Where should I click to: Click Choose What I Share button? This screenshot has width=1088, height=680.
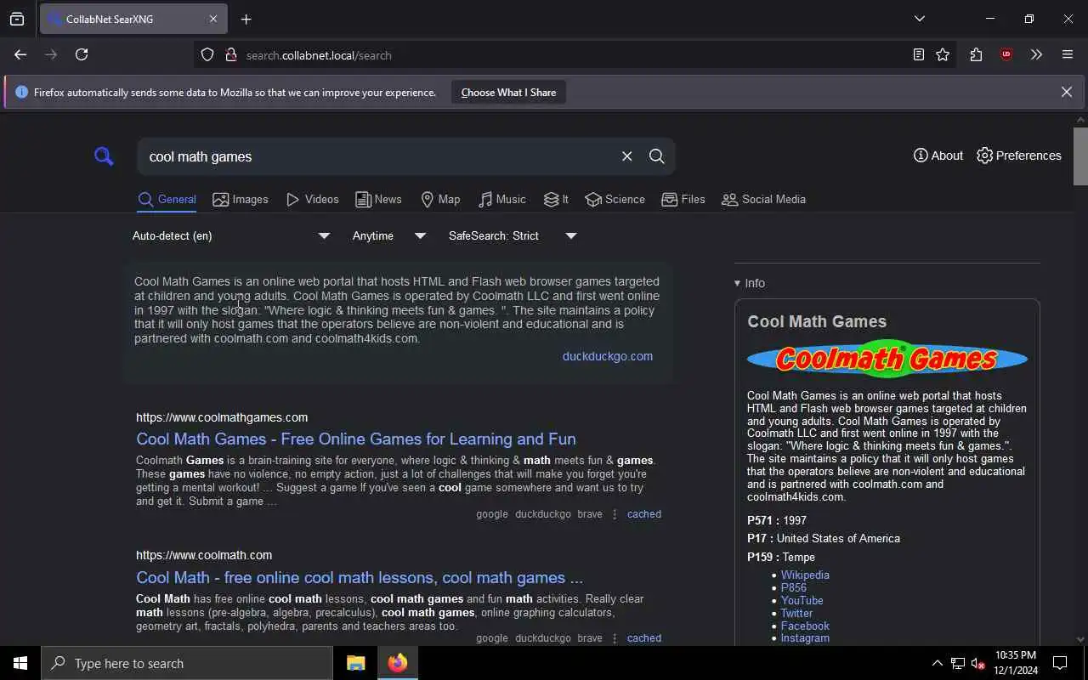[508, 92]
